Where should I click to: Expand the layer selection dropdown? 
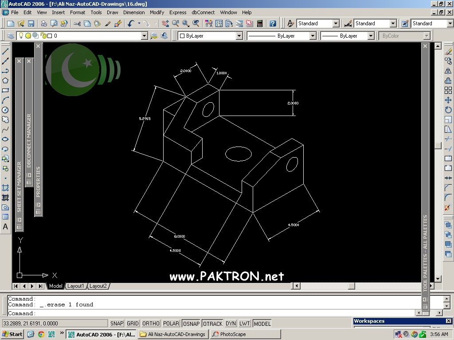pos(144,36)
